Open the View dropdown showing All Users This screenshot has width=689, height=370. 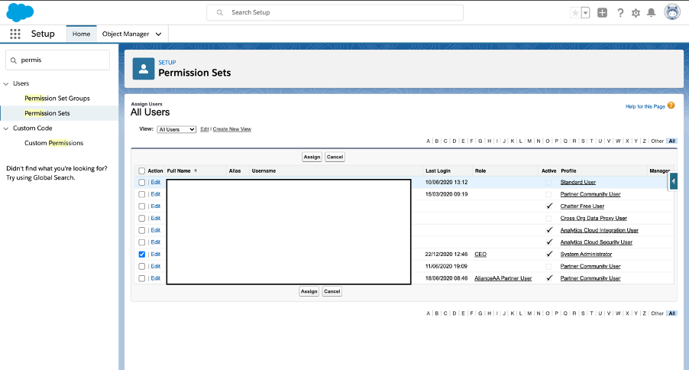pos(176,129)
